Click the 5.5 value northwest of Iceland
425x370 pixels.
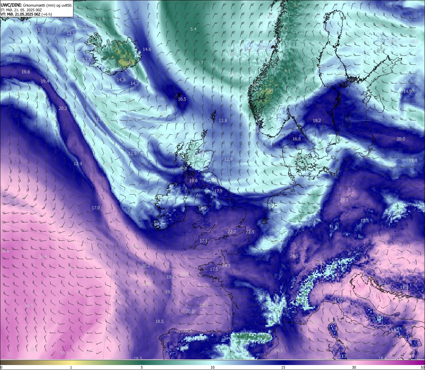pyautogui.click(x=102, y=20)
